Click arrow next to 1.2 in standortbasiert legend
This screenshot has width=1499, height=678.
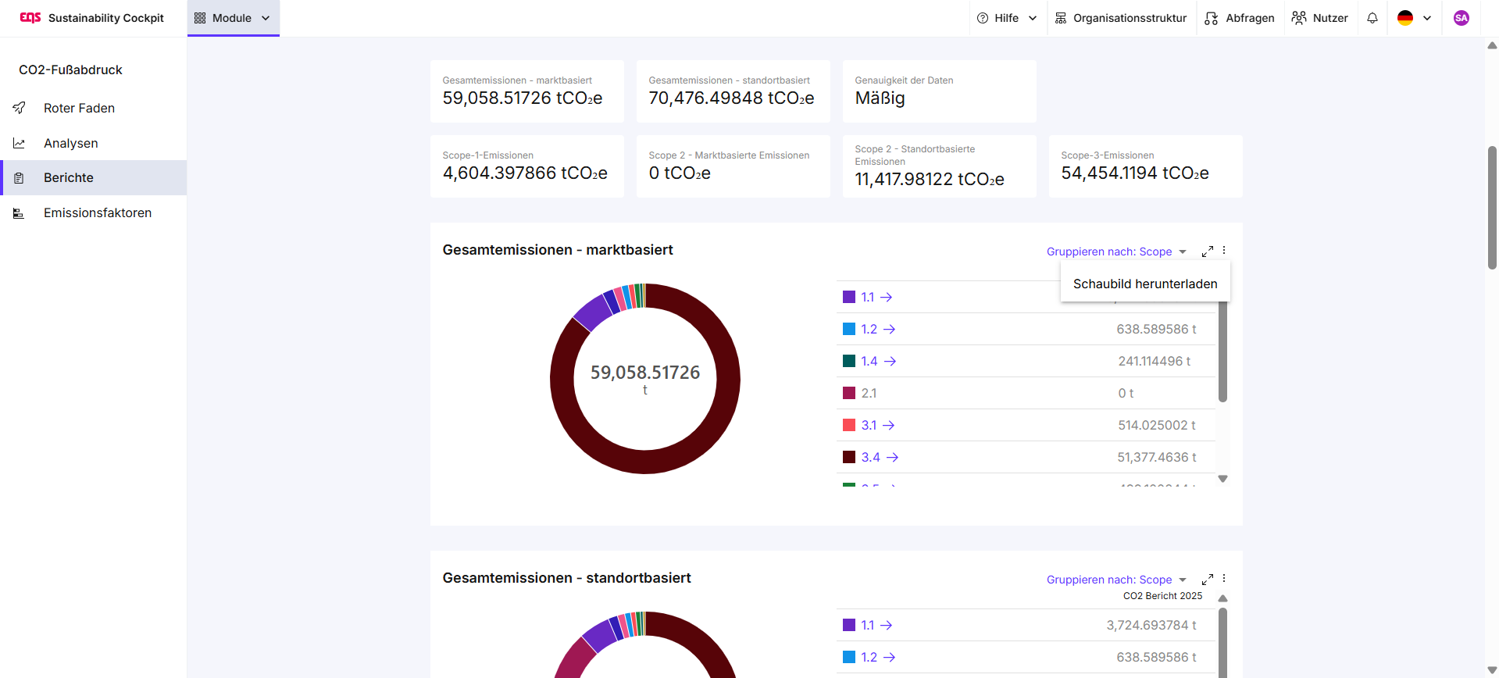coord(890,658)
